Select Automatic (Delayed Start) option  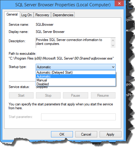click(x=76, y=72)
